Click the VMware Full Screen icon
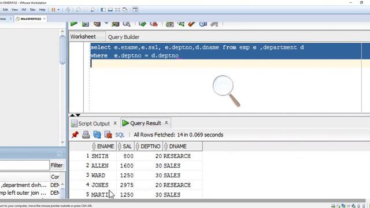This screenshot has height=208, width=370. [117, 10]
